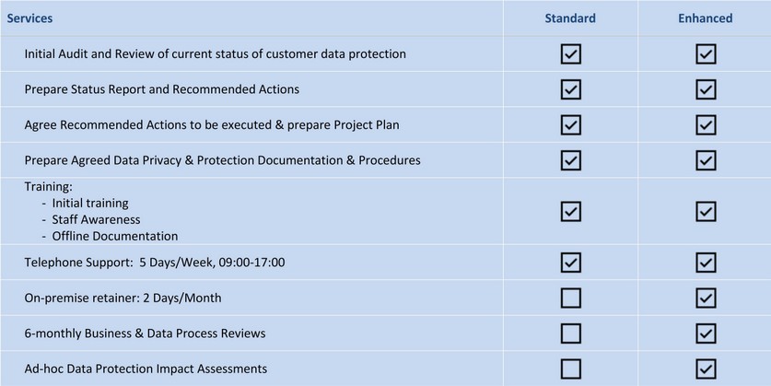The image size is (771, 386).
Task: Uncheck Standard box for Data Privacy Documentation
Action: [x=570, y=160]
